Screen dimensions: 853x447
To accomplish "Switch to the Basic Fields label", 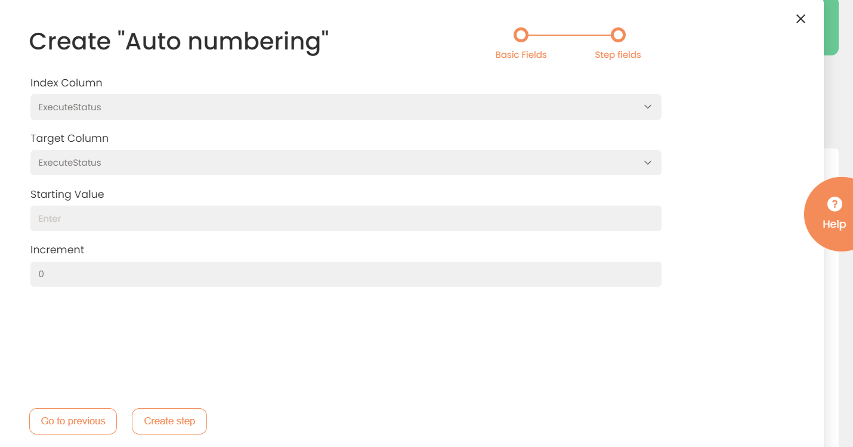I will [x=521, y=55].
